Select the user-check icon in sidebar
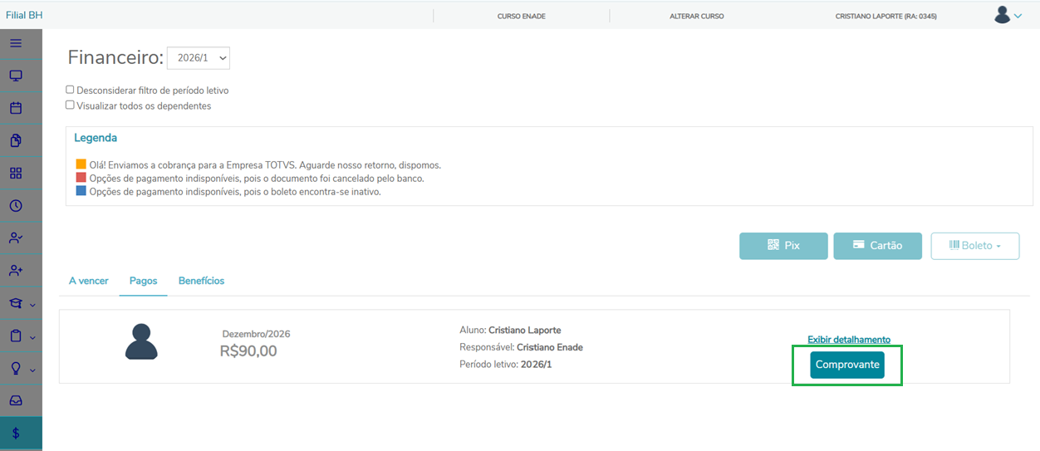The image size is (1040, 451). pos(16,238)
